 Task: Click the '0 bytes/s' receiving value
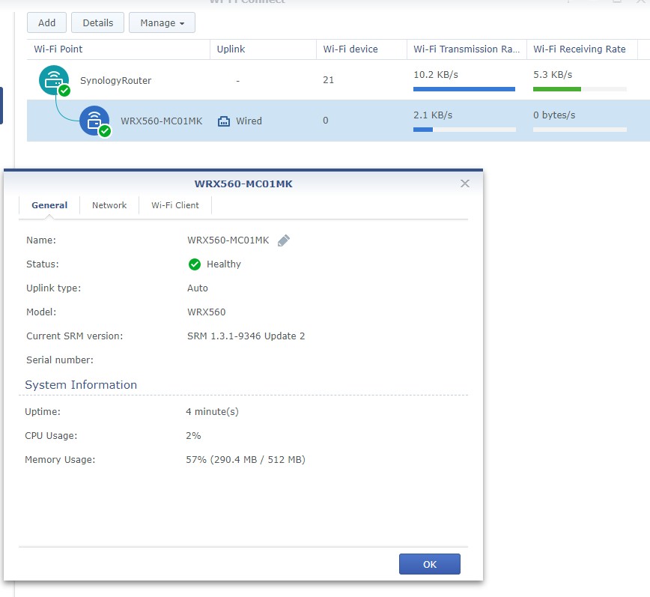pos(554,115)
